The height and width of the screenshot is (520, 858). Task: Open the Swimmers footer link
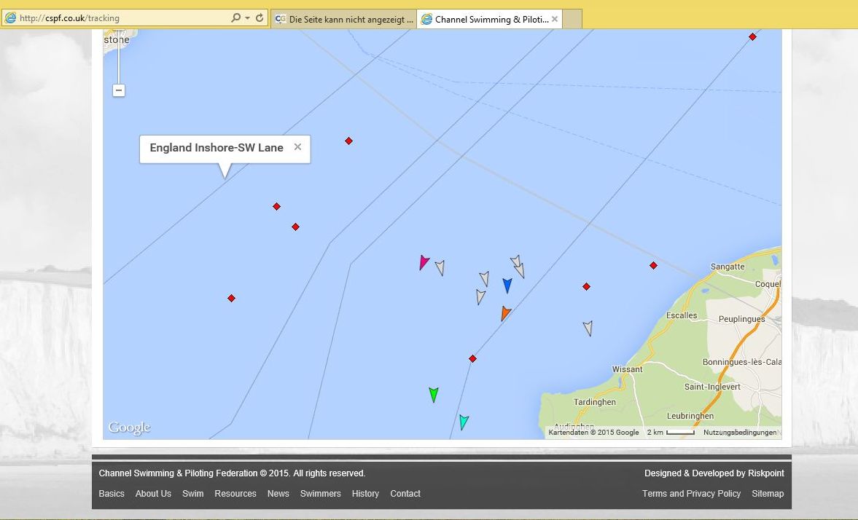(320, 493)
